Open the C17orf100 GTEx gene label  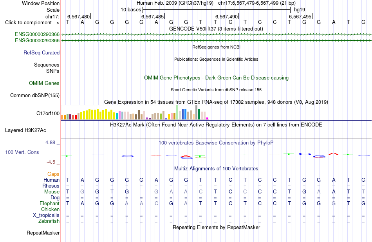(x=48, y=114)
